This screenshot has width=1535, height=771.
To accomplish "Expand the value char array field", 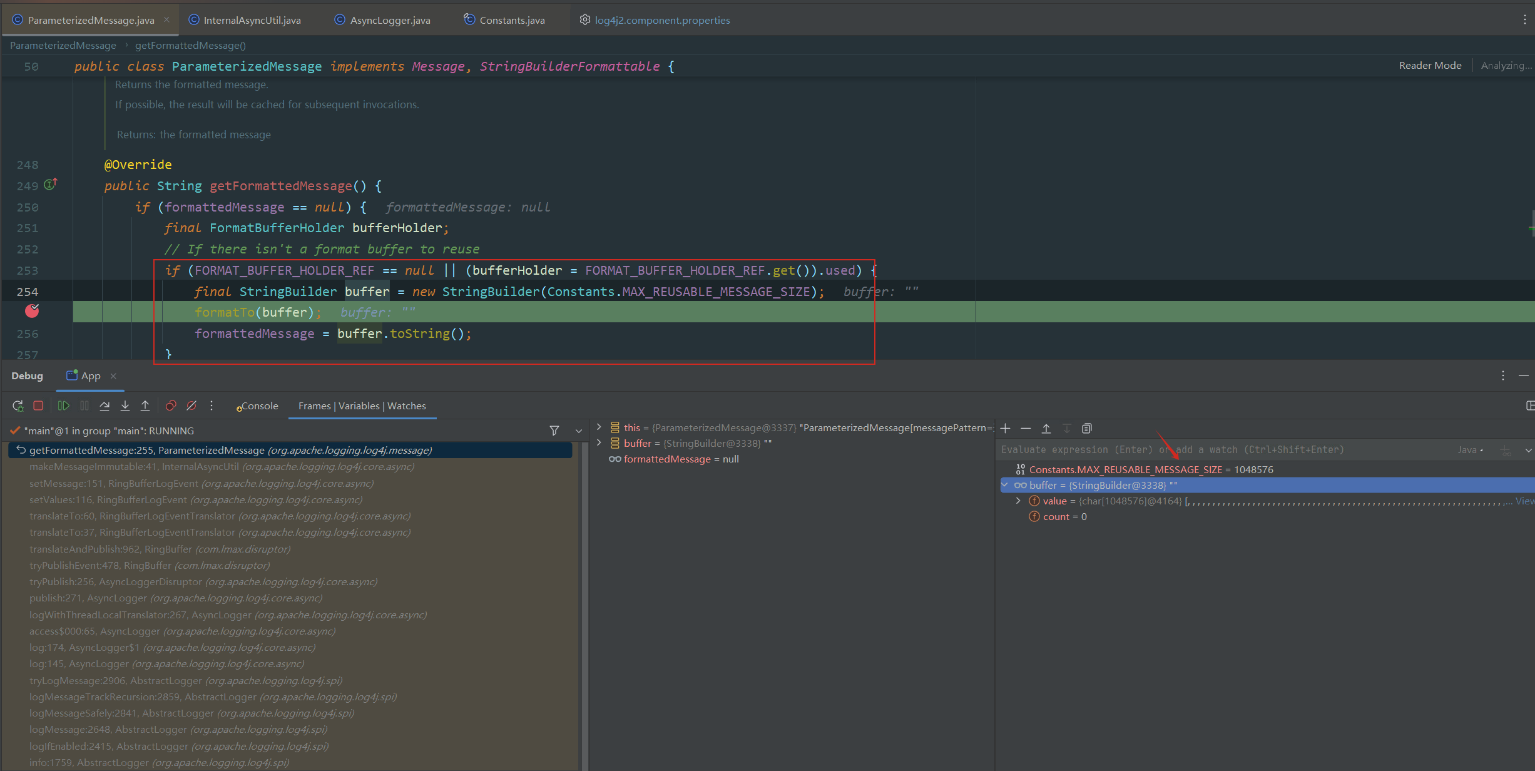I will pos(1018,501).
